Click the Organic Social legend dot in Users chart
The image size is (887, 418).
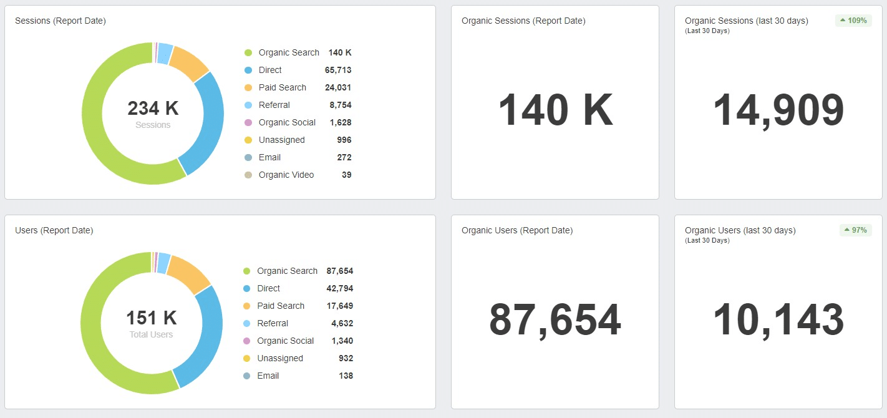[x=248, y=341]
